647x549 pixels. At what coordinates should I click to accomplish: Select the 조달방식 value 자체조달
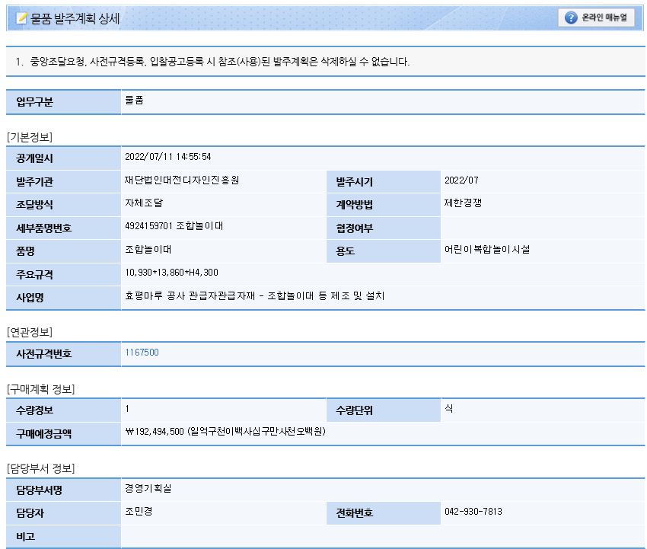(x=144, y=203)
